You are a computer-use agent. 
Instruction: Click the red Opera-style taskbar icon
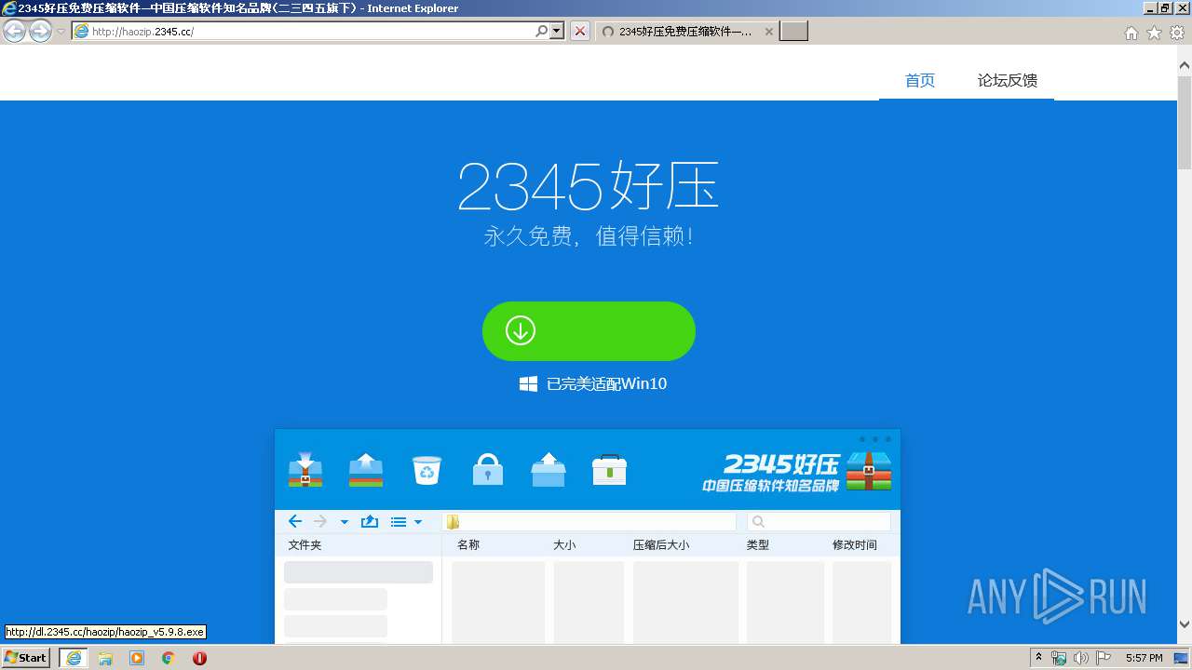[199, 658]
